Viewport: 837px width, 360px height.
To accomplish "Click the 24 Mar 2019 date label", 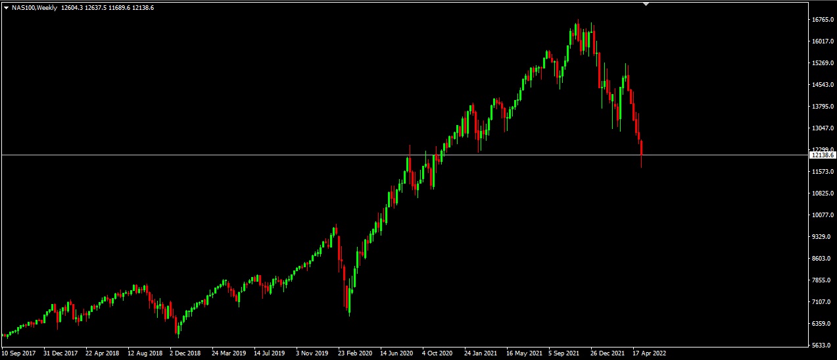I will pos(229,353).
